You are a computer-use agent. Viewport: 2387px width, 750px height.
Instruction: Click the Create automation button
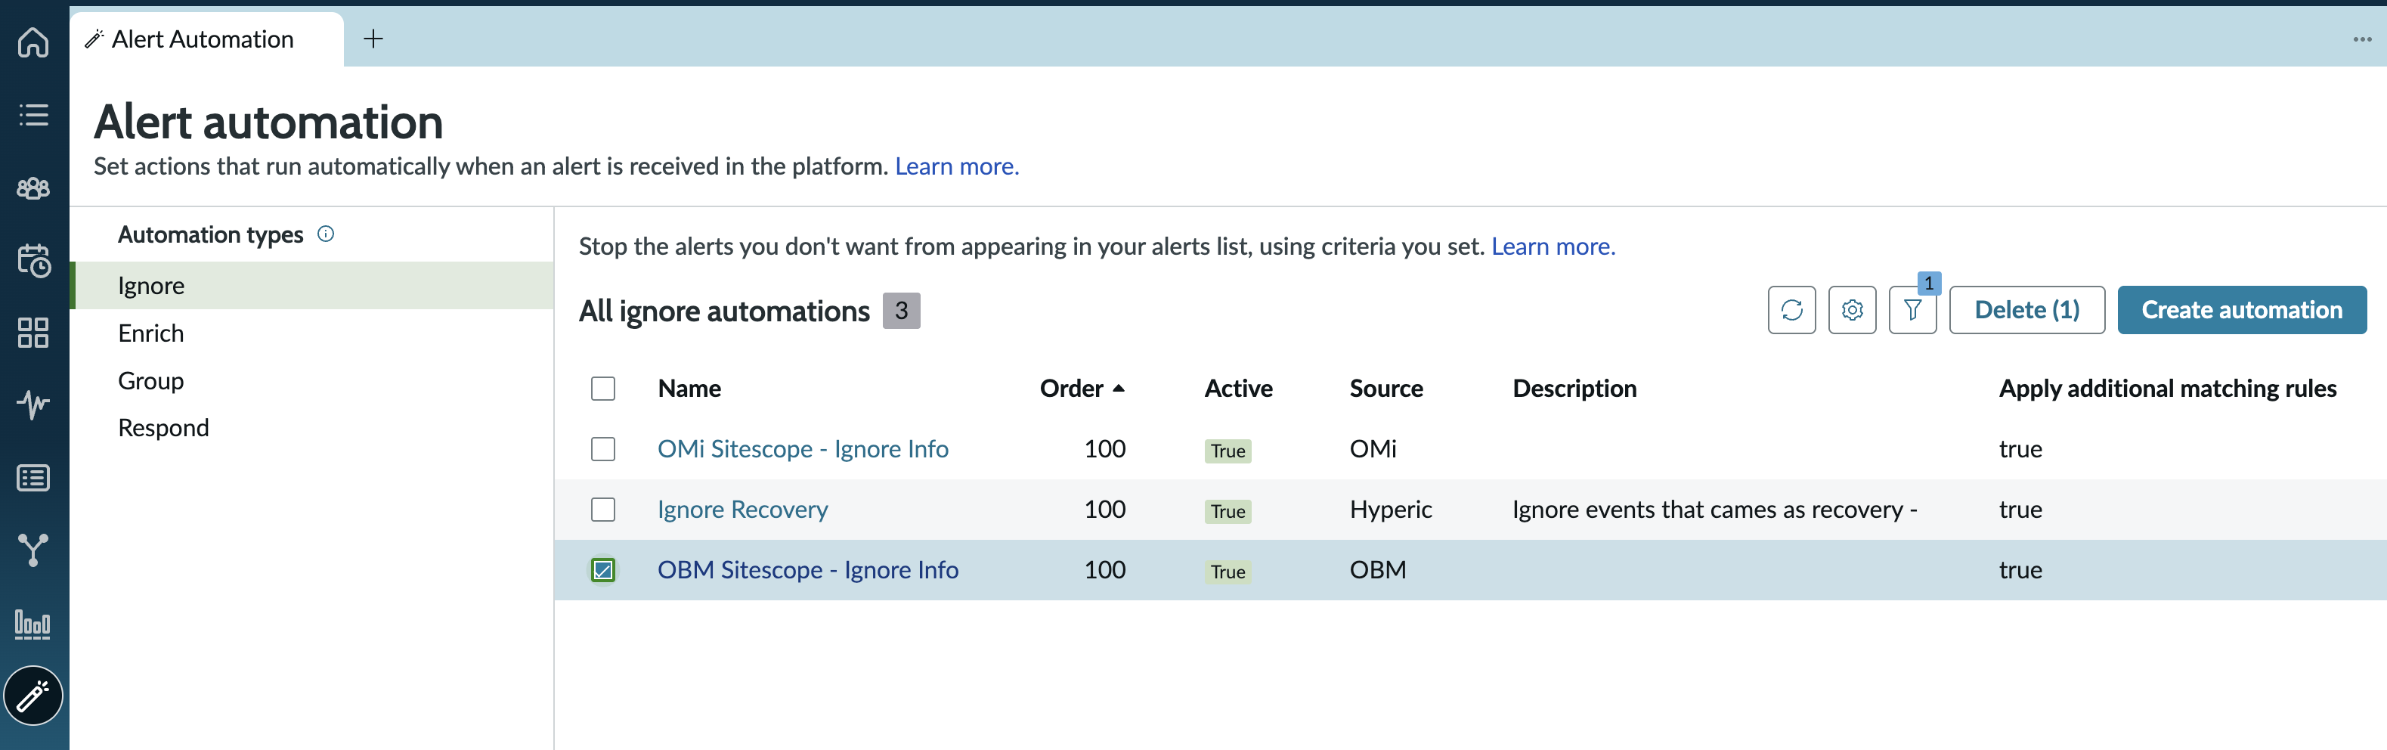click(x=2242, y=310)
